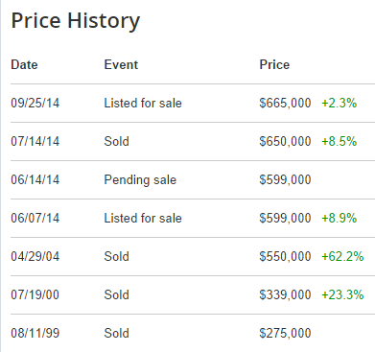Select the Event column header
This screenshot has height=352, width=375.
click(x=121, y=64)
